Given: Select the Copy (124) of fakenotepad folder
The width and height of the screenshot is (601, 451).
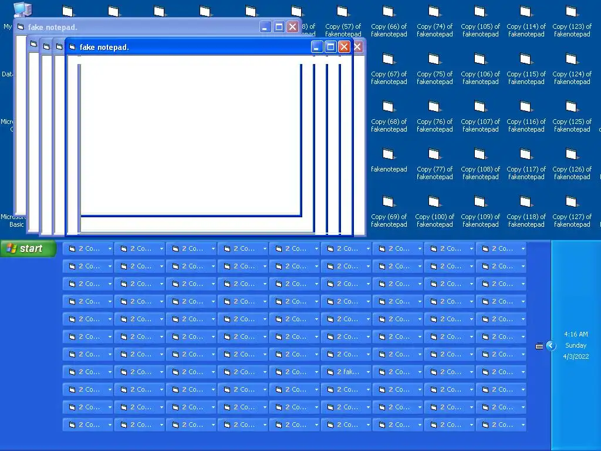Looking at the screenshot, I should tap(572, 69).
